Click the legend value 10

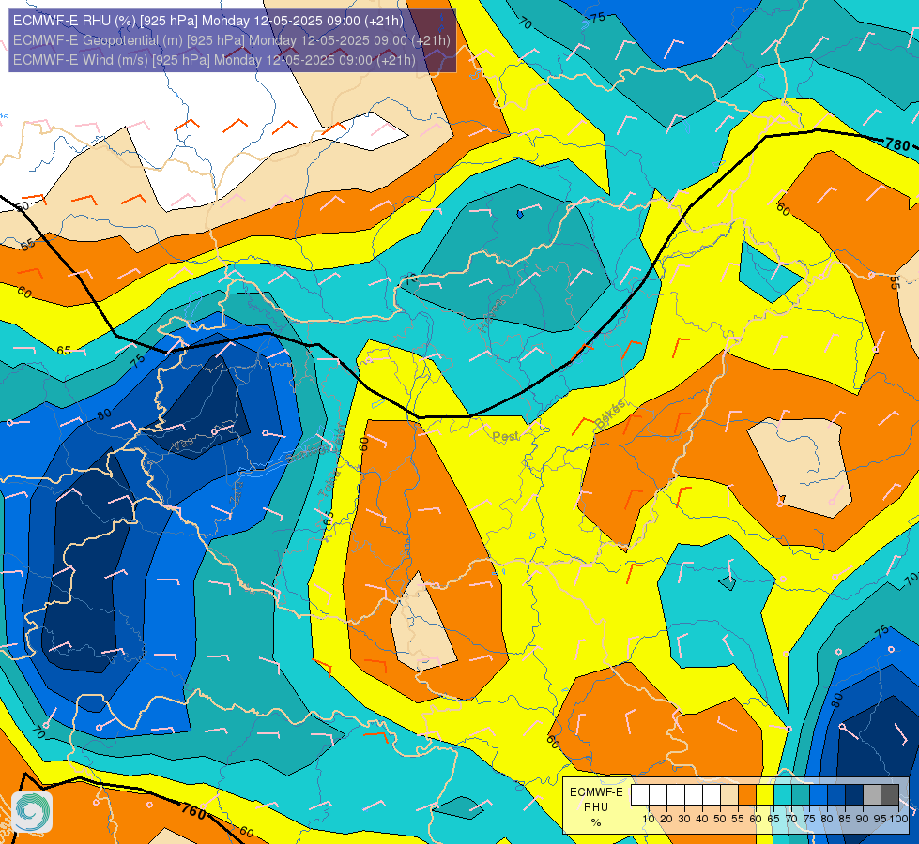click(649, 819)
